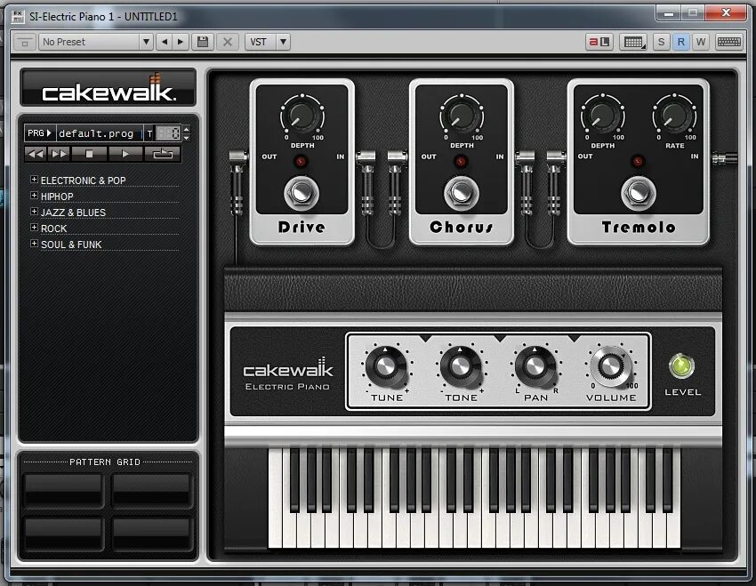Select next preset with right arrow

(x=181, y=42)
